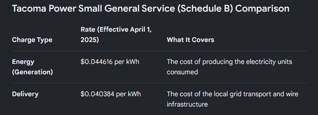Select the "2025)" text in the rate header
The image size is (318, 115).
(90, 40)
